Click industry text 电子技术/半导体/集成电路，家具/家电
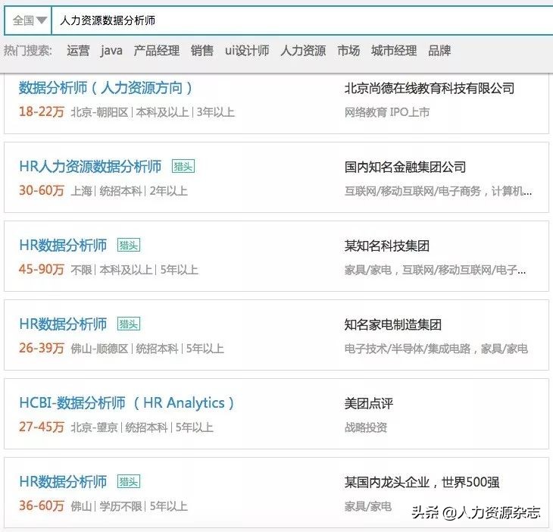 (436, 349)
